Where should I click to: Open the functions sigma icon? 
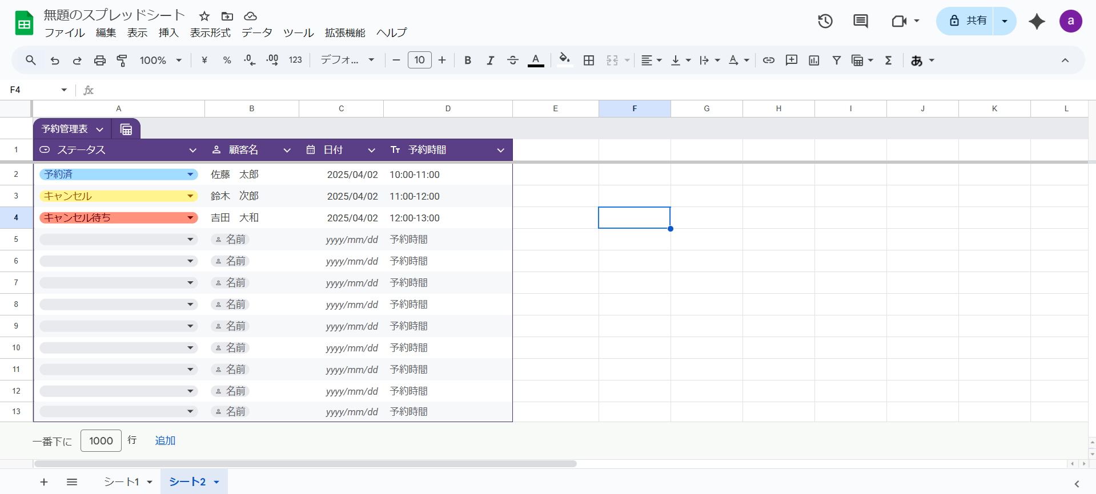click(888, 60)
